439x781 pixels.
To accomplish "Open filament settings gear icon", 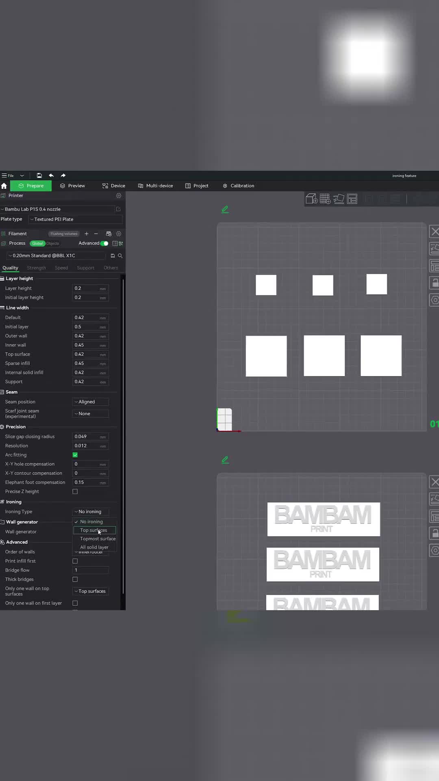I will [x=119, y=233].
